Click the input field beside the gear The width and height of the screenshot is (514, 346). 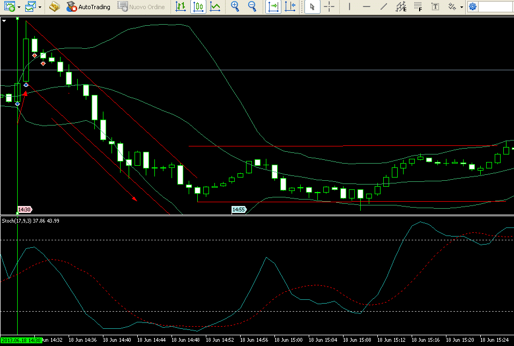pyautogui.click(x=496, y=6)
